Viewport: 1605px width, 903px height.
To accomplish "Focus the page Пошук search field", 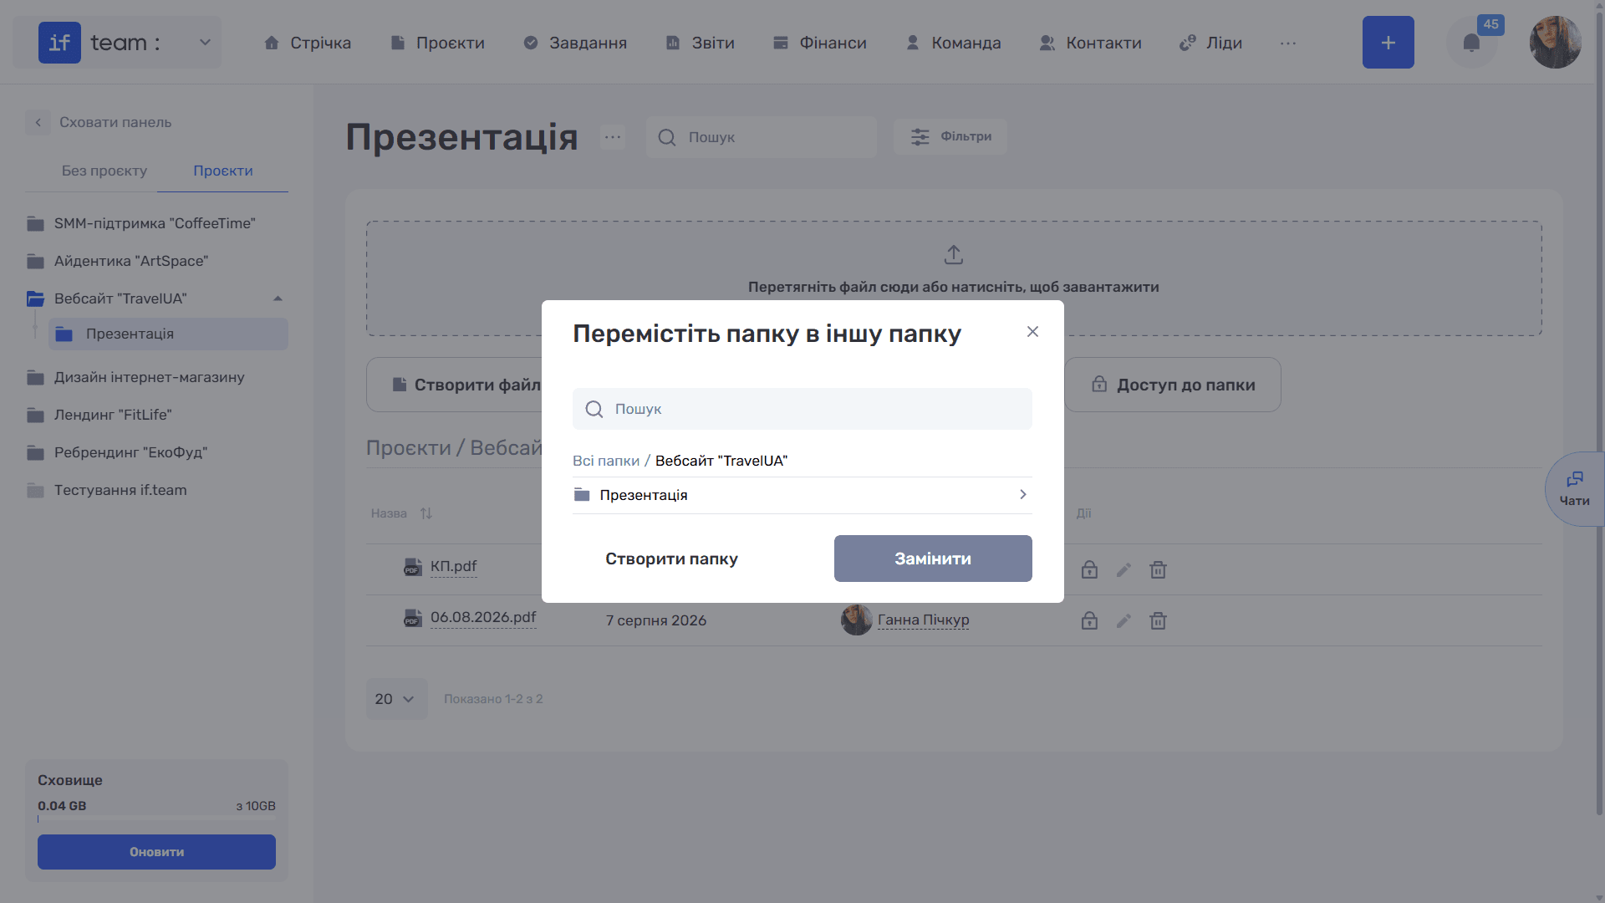I will tap(762, 137).
